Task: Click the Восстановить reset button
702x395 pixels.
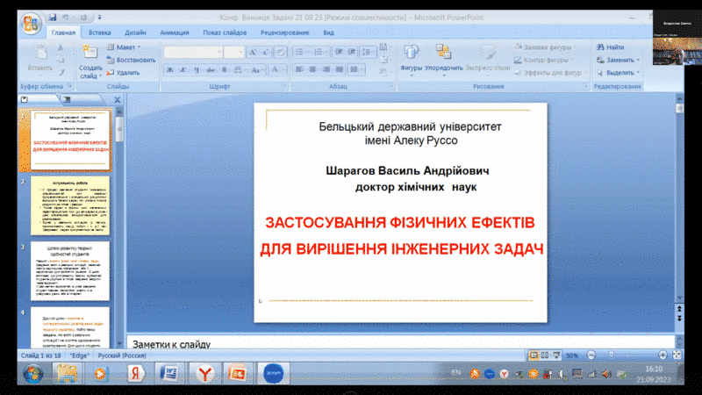Action: point(132,60)
